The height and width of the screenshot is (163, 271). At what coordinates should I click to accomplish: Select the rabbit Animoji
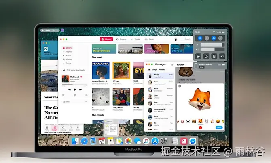206,121
